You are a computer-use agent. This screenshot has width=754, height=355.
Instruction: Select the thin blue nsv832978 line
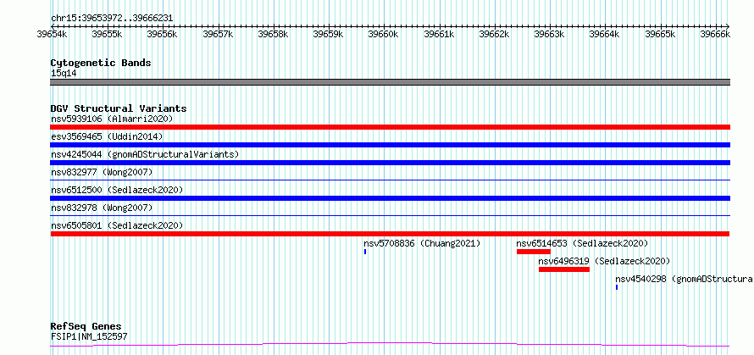pos(390,215)
